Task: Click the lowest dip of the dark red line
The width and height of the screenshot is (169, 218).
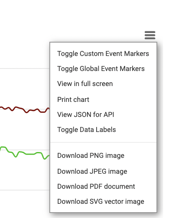Action: [26, 112]
